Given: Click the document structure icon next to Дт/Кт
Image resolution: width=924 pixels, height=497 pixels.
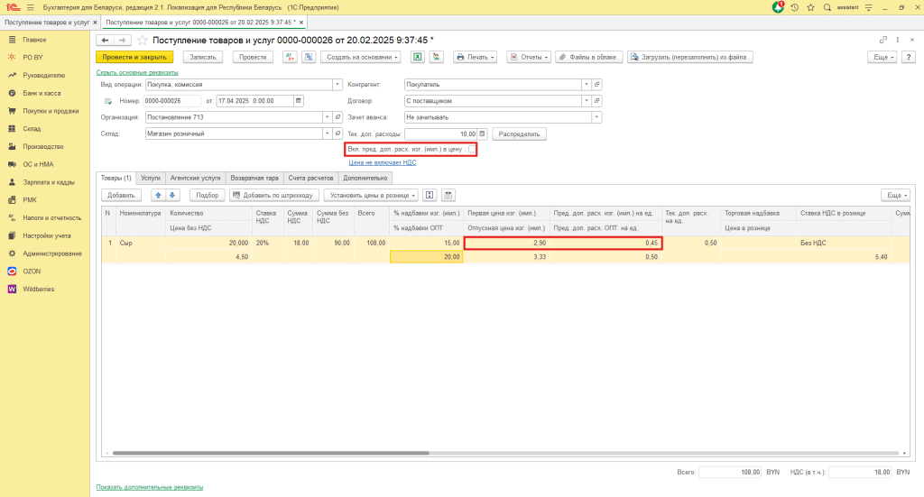Looking at the screenshot, I should coord(309,57).
